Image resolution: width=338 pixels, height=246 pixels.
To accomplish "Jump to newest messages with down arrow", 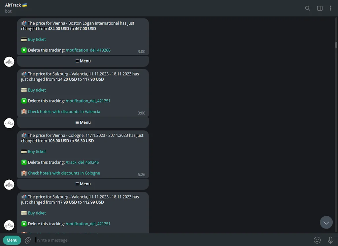I will click(x=326, y=222).
